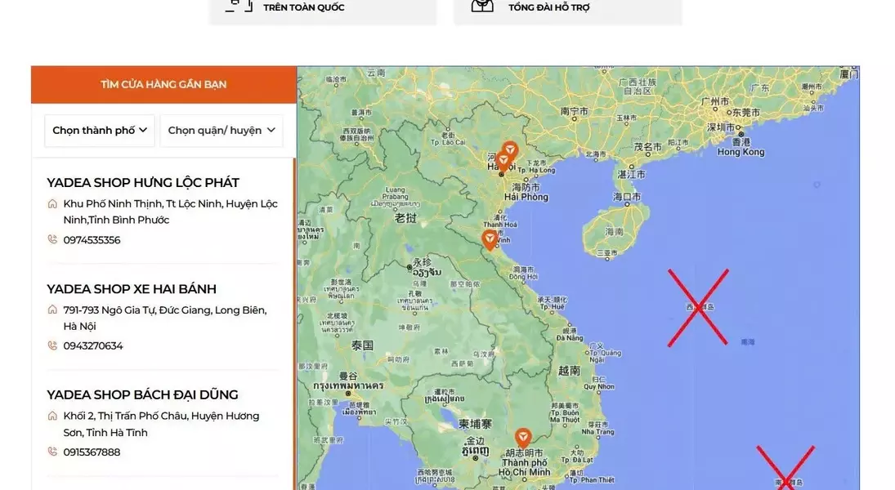Click the TRÊN TOÀN QUỐC banner card
Screen dimensions: 895x490
point(323,11)
